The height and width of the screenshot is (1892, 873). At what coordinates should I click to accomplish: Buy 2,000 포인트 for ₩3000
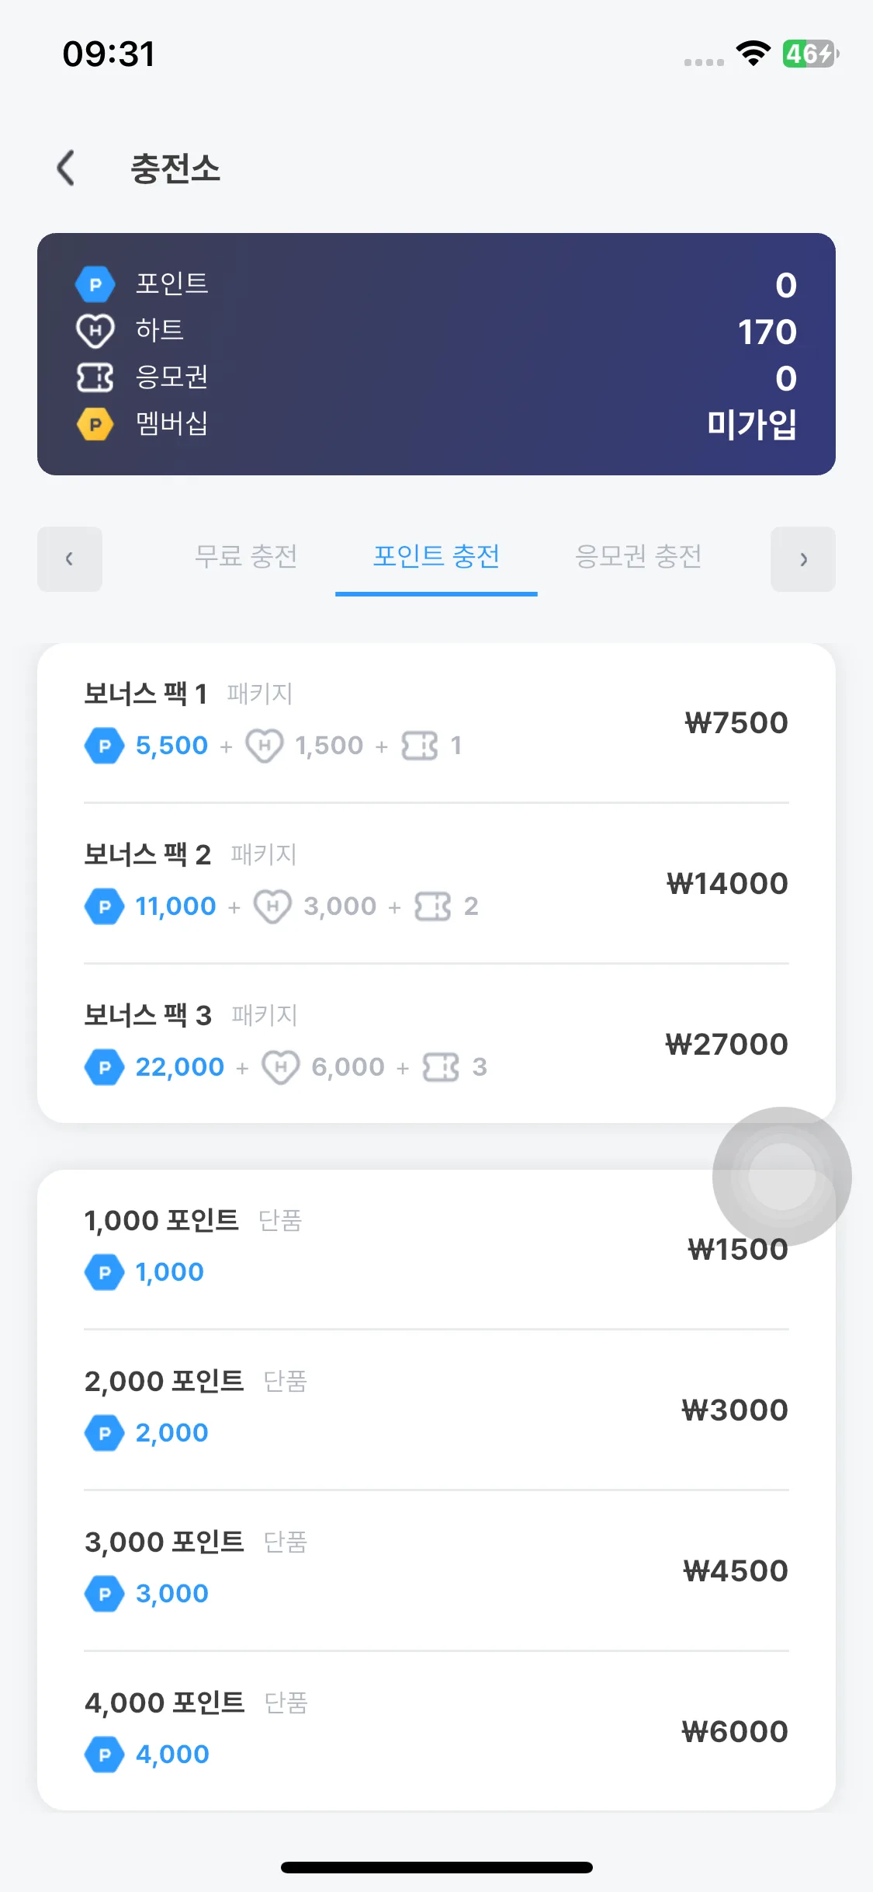436,1409
